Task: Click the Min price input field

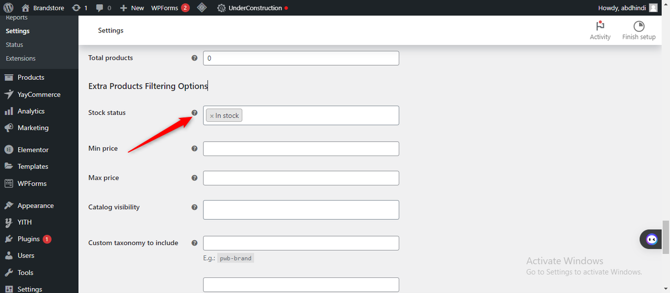Action: tap(301, 149)
